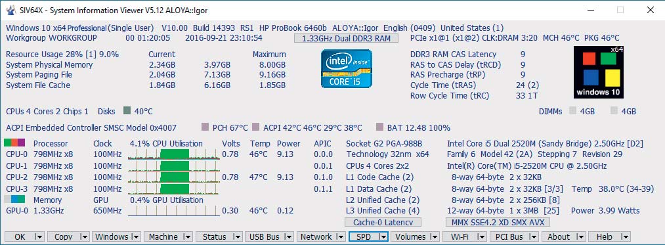
Task: Open the Cache-0 Latency button
Action: click(383, 222)
